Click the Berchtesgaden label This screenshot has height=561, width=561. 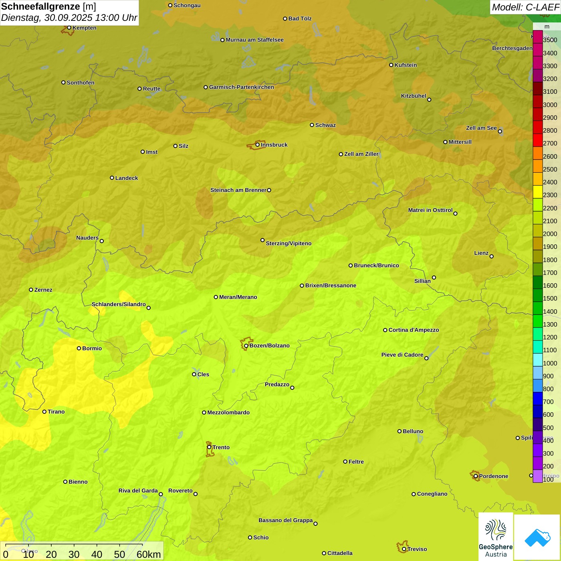coord(512,48)
